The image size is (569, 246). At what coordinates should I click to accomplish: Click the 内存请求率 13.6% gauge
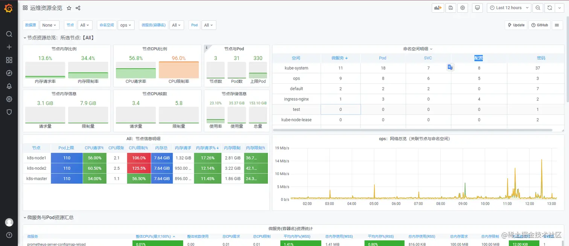pos(45,70)
